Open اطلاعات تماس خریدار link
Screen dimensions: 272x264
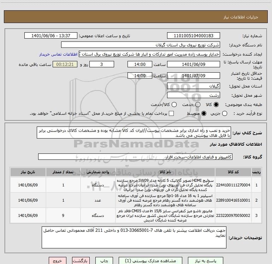click(58, 54)
